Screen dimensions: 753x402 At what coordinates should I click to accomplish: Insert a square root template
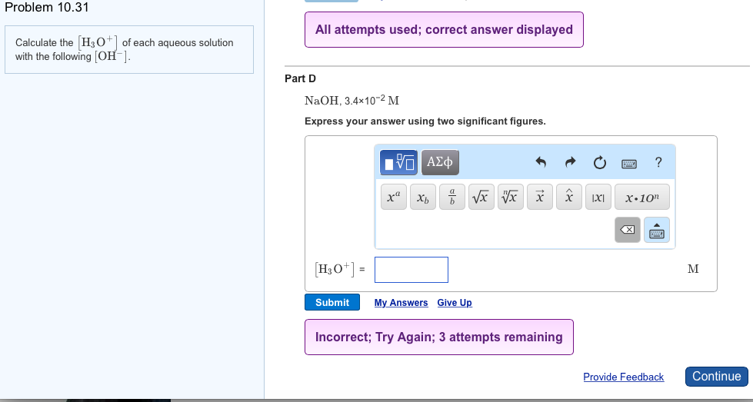coord(481,197)
